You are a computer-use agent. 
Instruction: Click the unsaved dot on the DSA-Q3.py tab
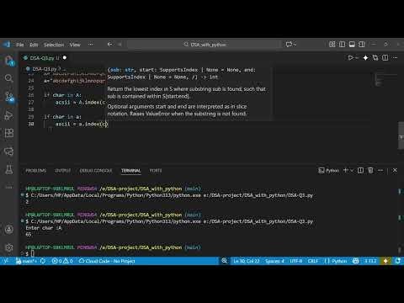tap(65, 58)
